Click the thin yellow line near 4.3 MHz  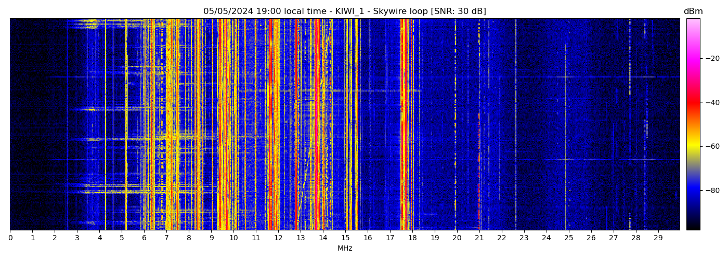coord(106,125)
